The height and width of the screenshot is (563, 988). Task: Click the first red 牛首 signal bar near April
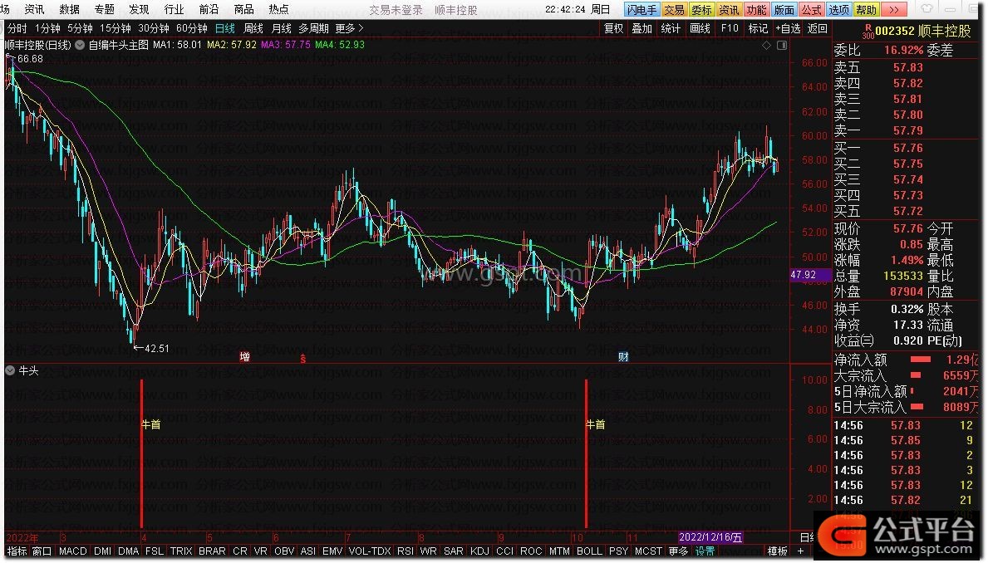tap(142, 453)
